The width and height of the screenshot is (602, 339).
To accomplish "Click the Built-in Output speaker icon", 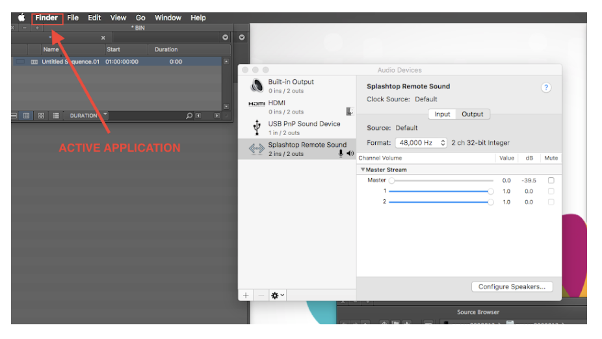I will click(257, 86).
